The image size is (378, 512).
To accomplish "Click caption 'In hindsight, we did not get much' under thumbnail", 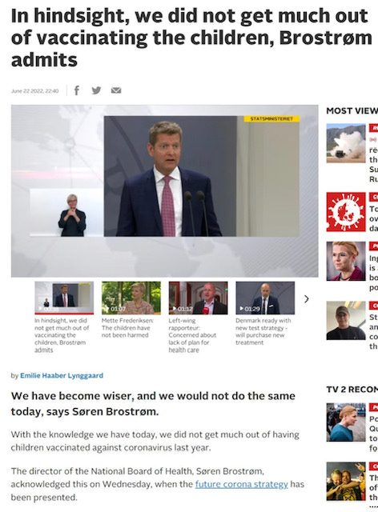I will pyautogui.click(x=62, y=335).
